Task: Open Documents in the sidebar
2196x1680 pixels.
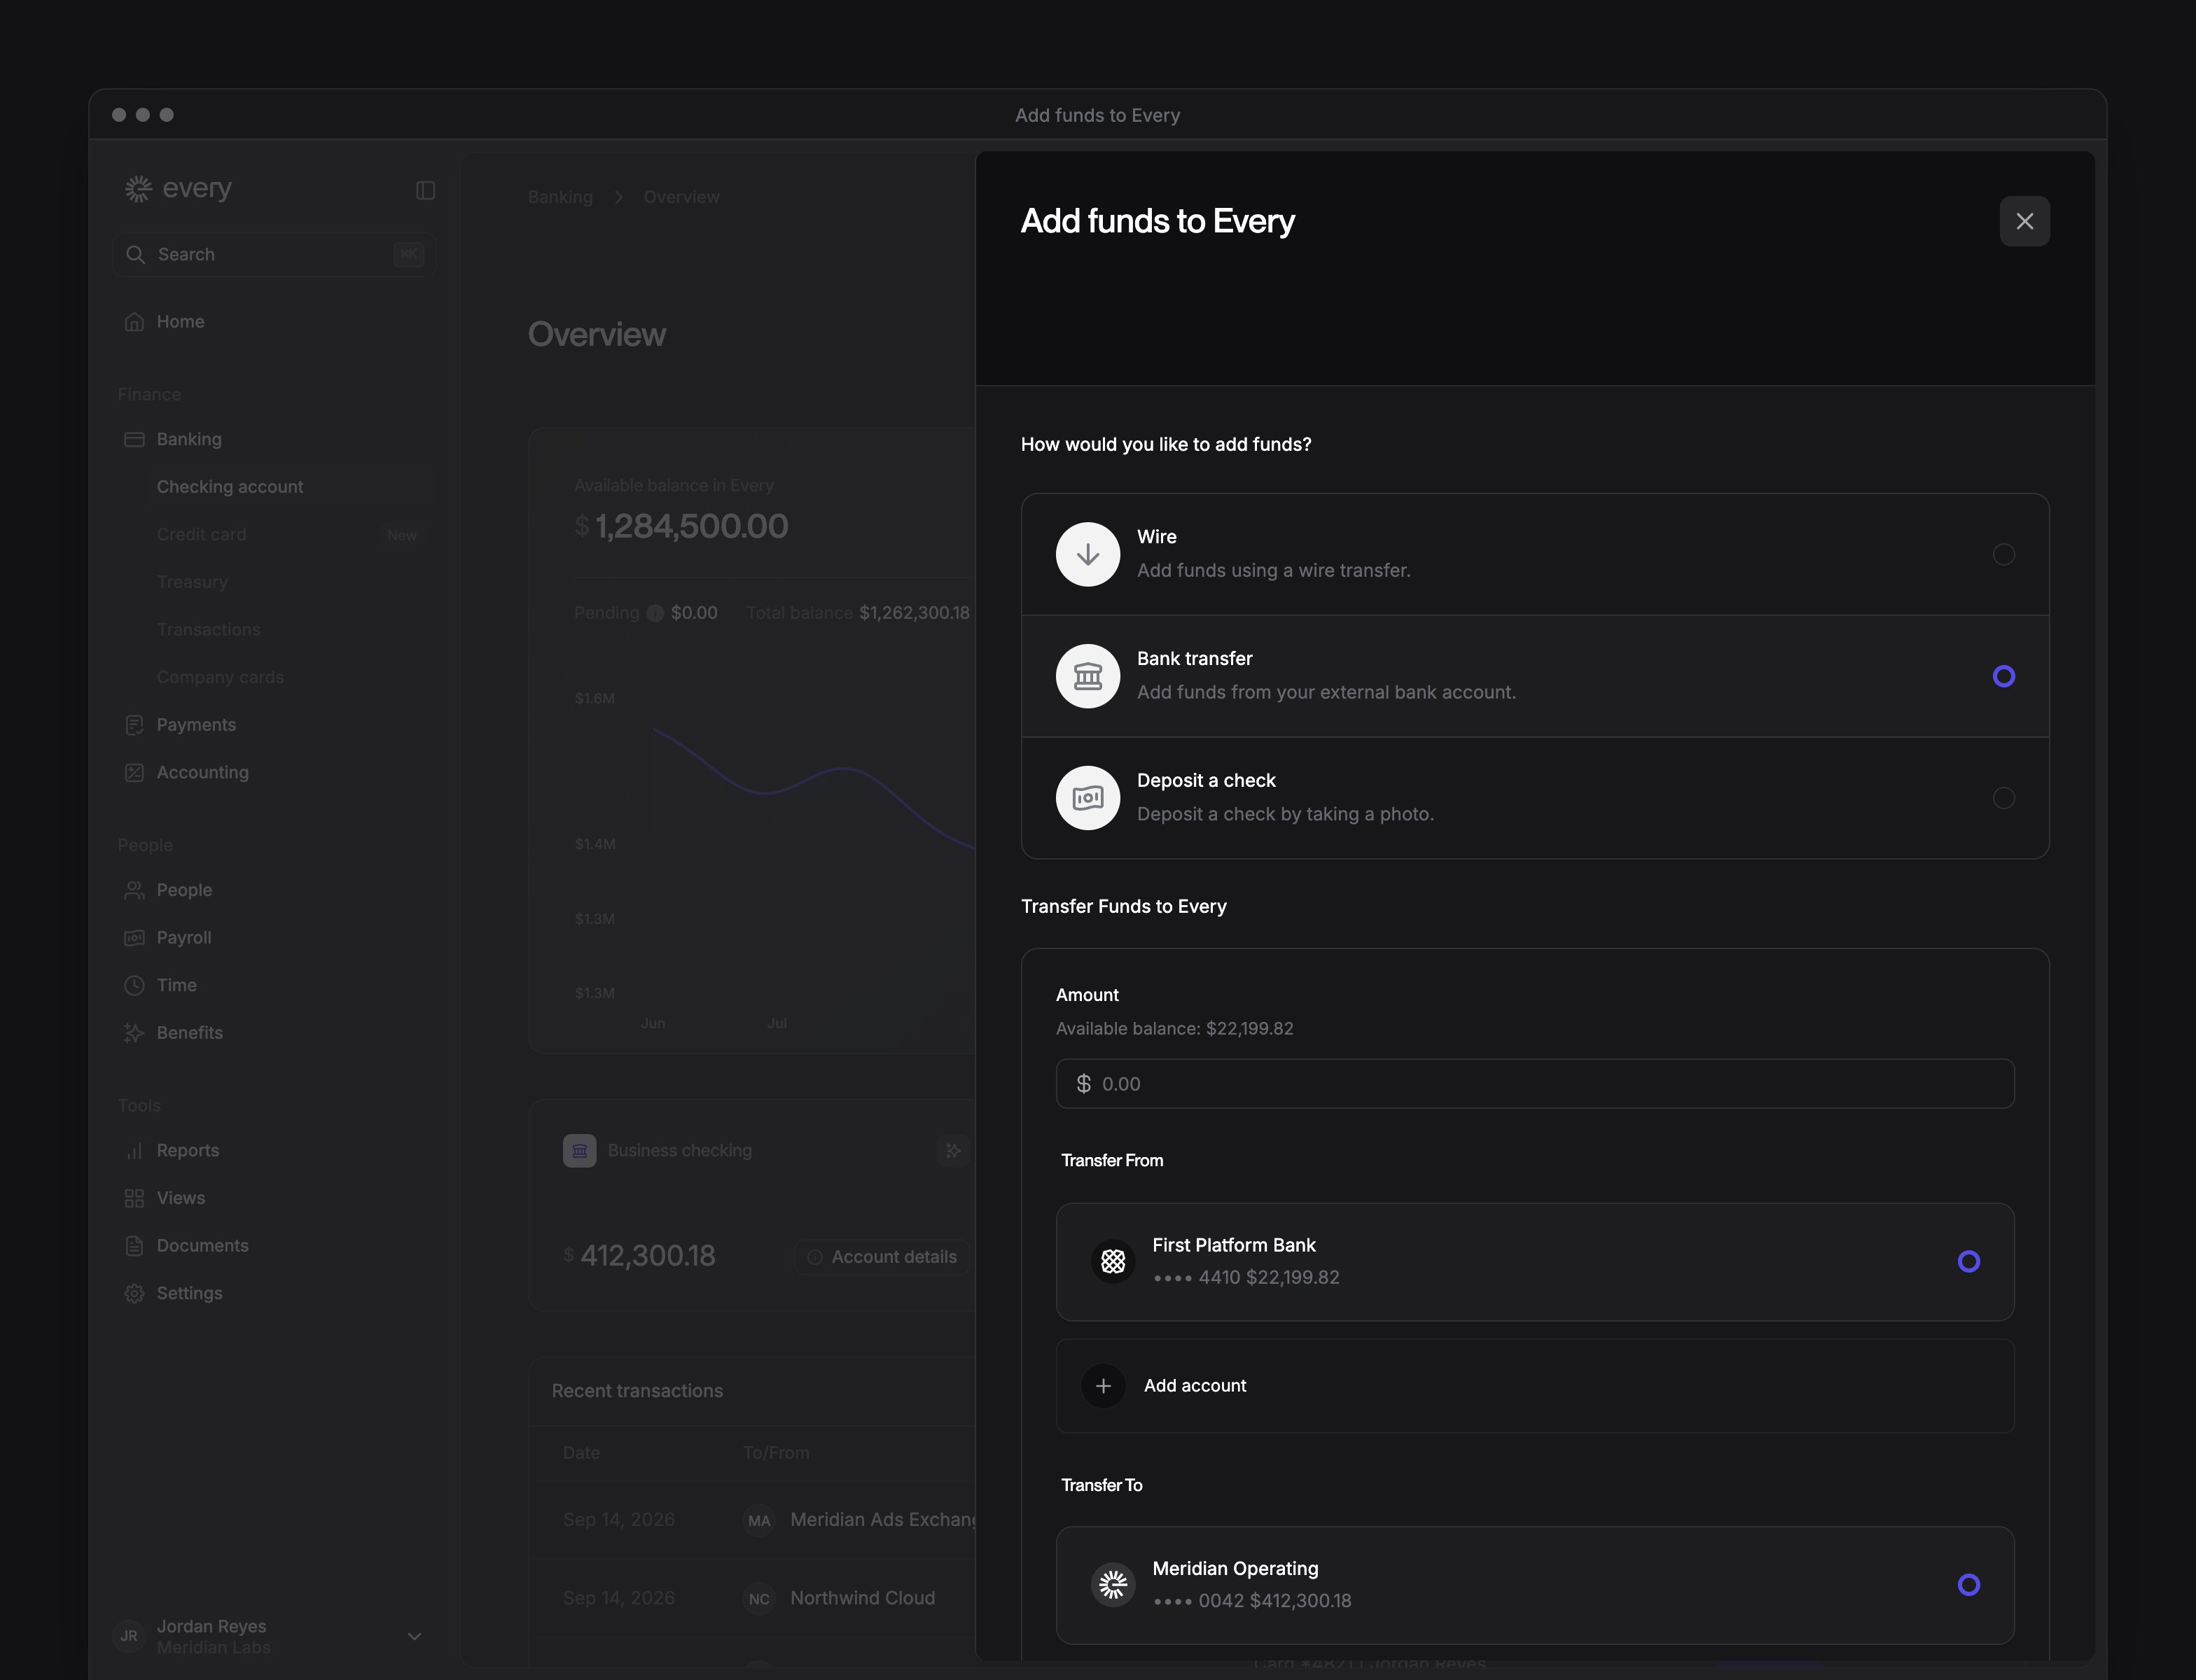Action: click(x=274, y=1245)
